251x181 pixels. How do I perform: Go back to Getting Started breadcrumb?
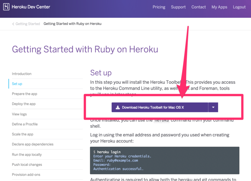pyautogui.click(x=28, y=24)
